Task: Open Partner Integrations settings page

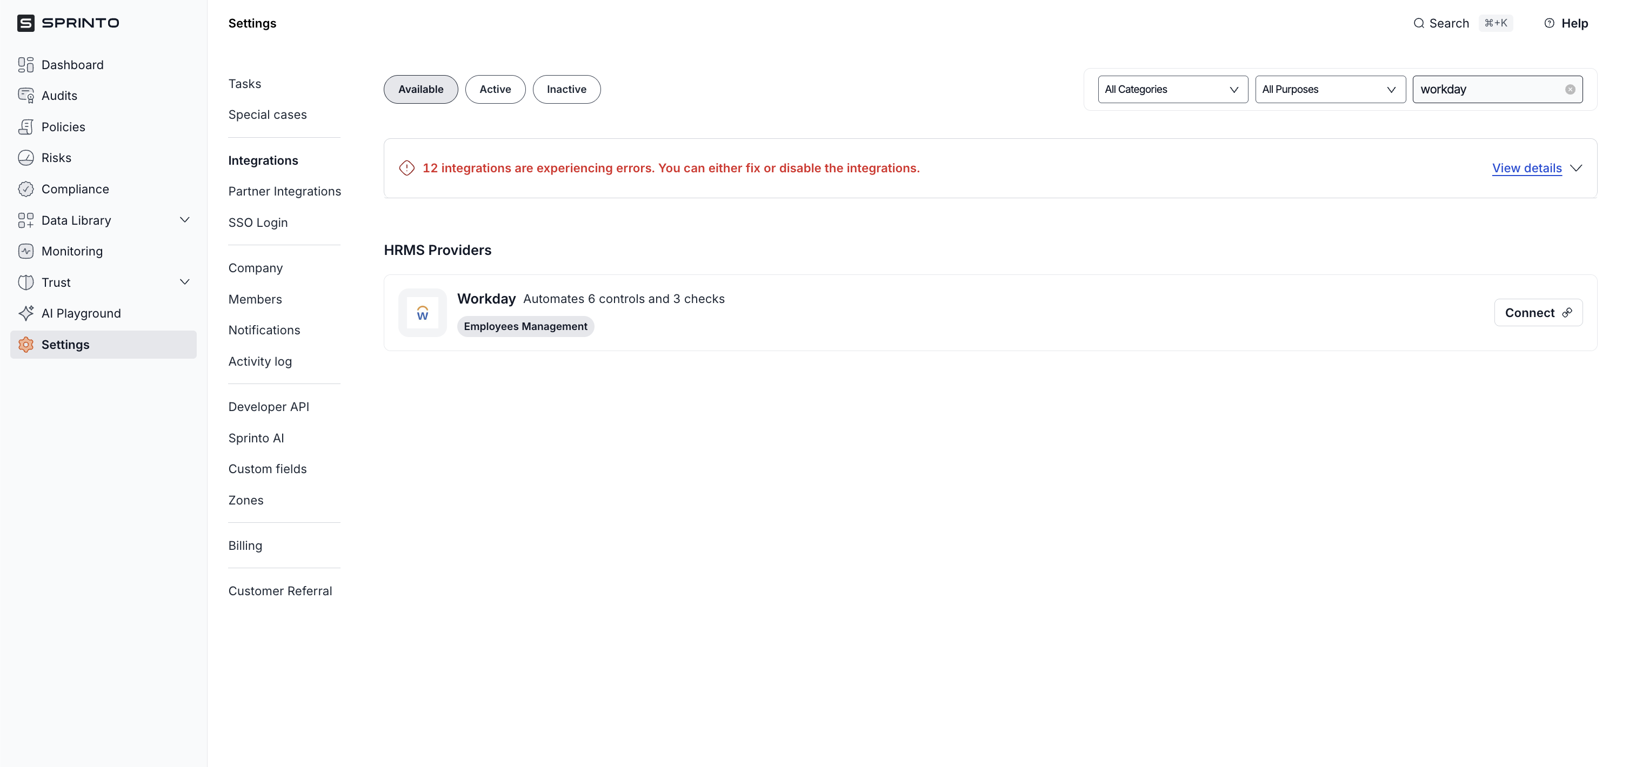Action: click(x=285, y=191)
